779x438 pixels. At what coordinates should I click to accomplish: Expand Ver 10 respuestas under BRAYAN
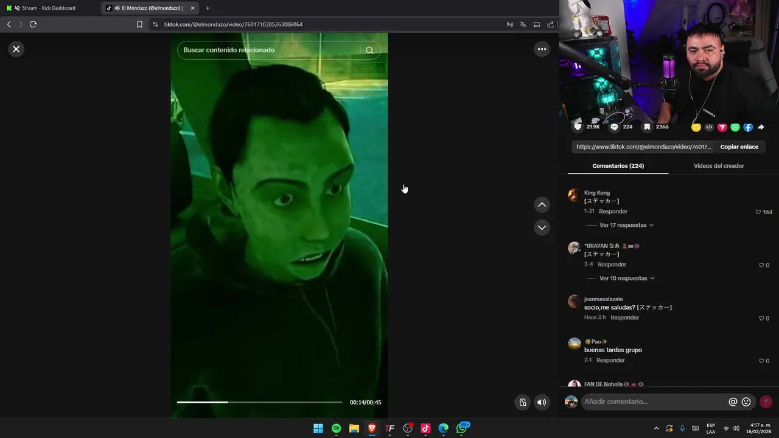pyautogui.click(x=627, y=278)
